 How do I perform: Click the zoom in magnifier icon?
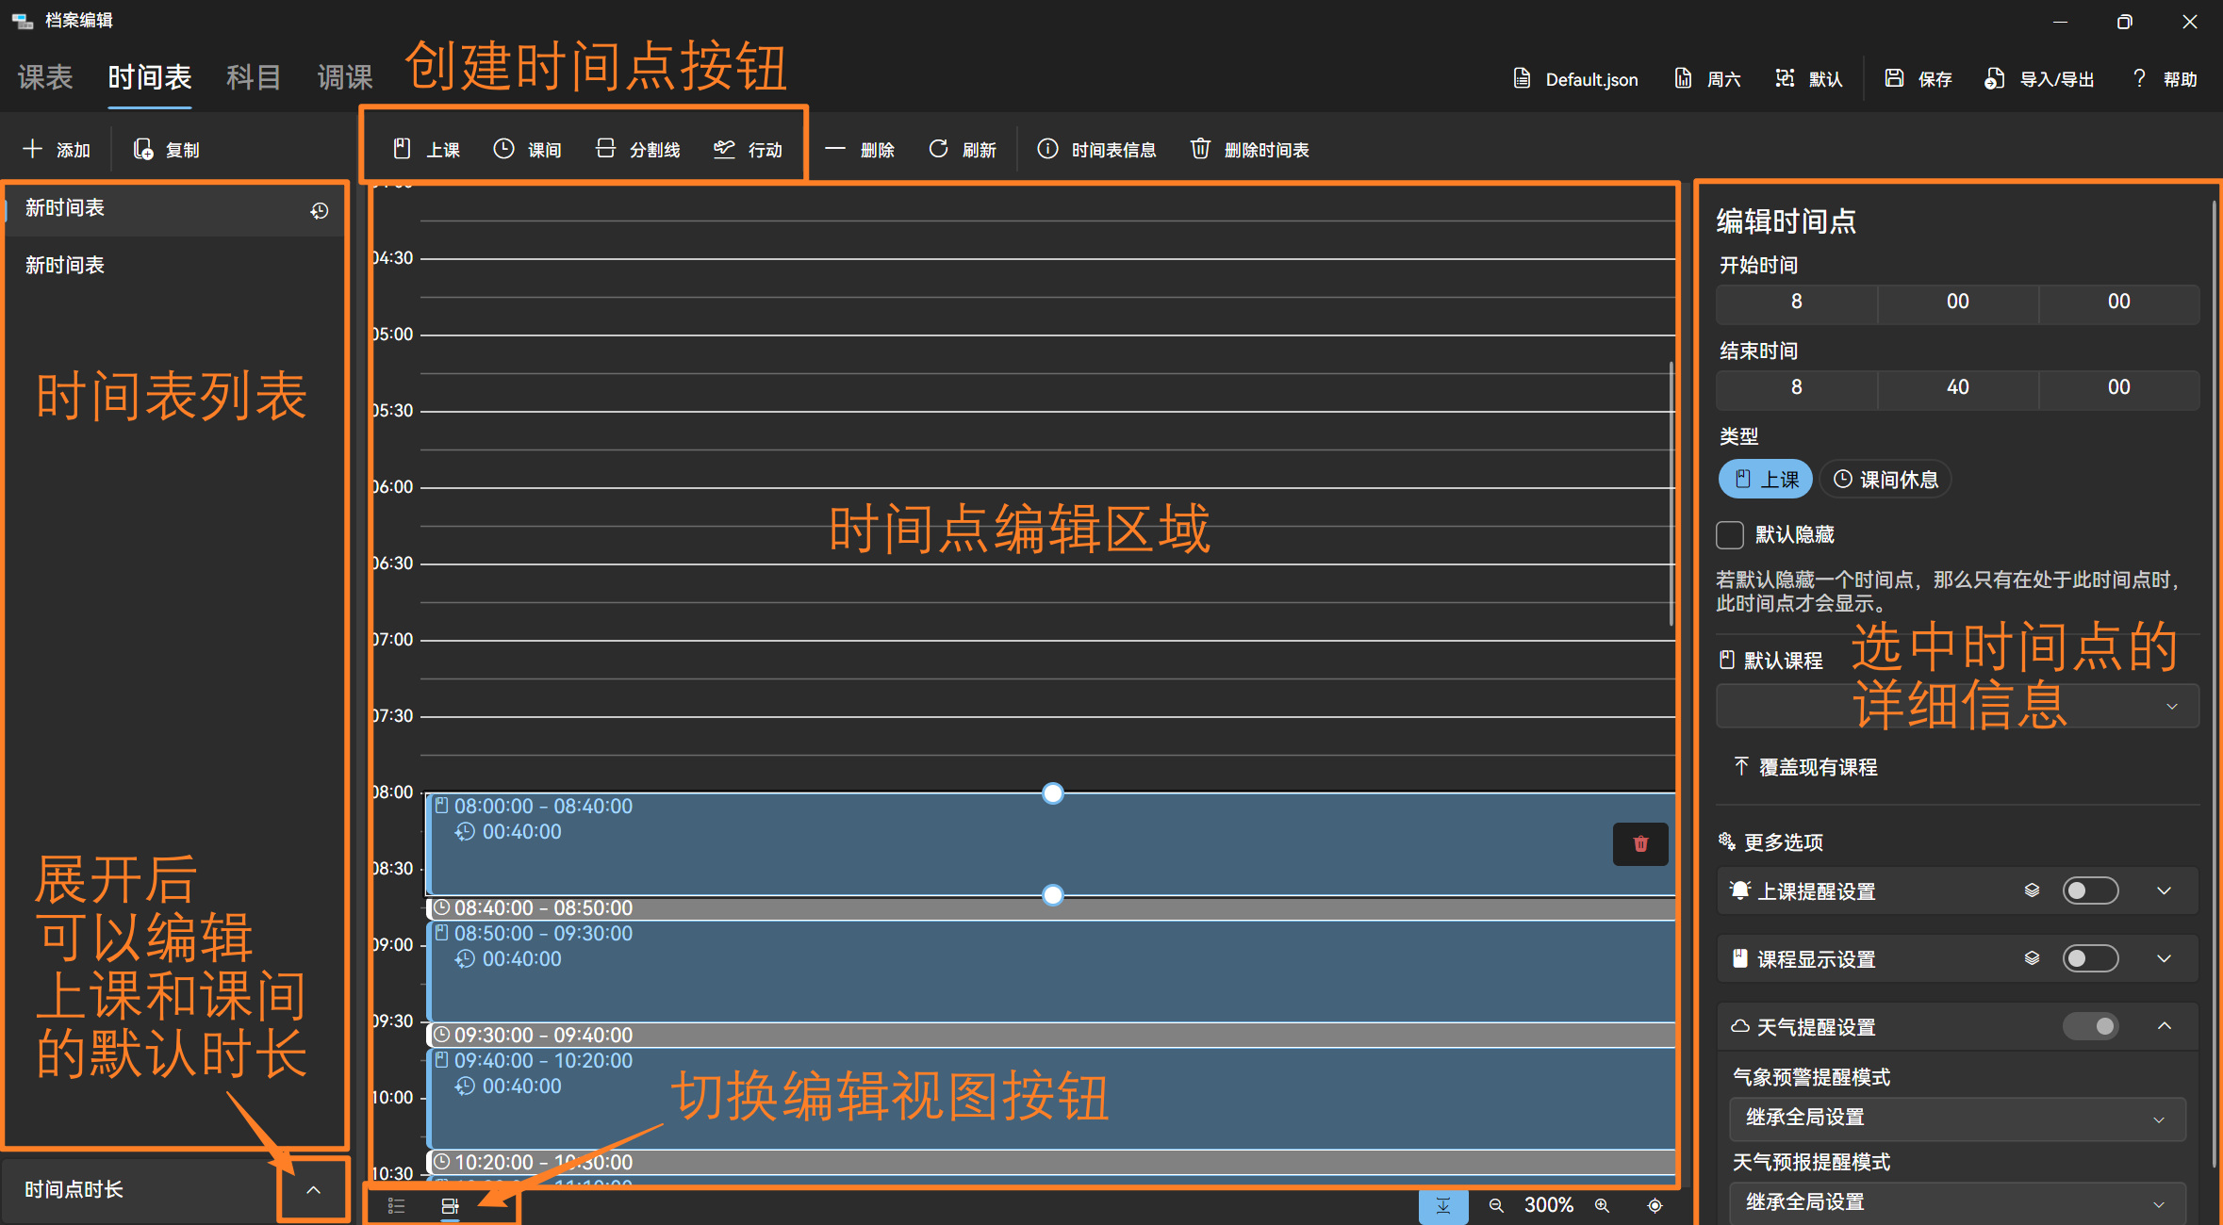coord(1602,1205)
